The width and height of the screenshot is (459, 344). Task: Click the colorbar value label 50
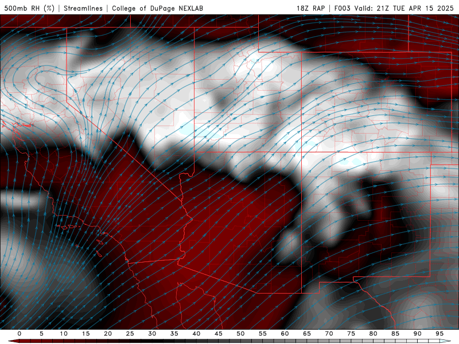click(240, 334)
